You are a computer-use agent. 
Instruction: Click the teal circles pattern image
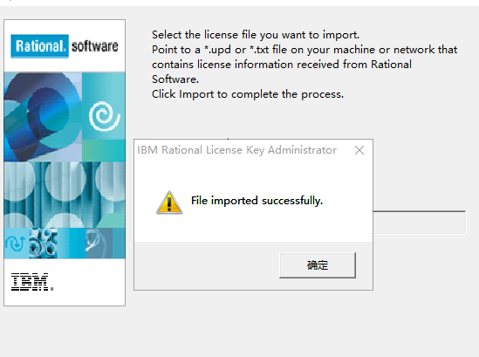65,195
